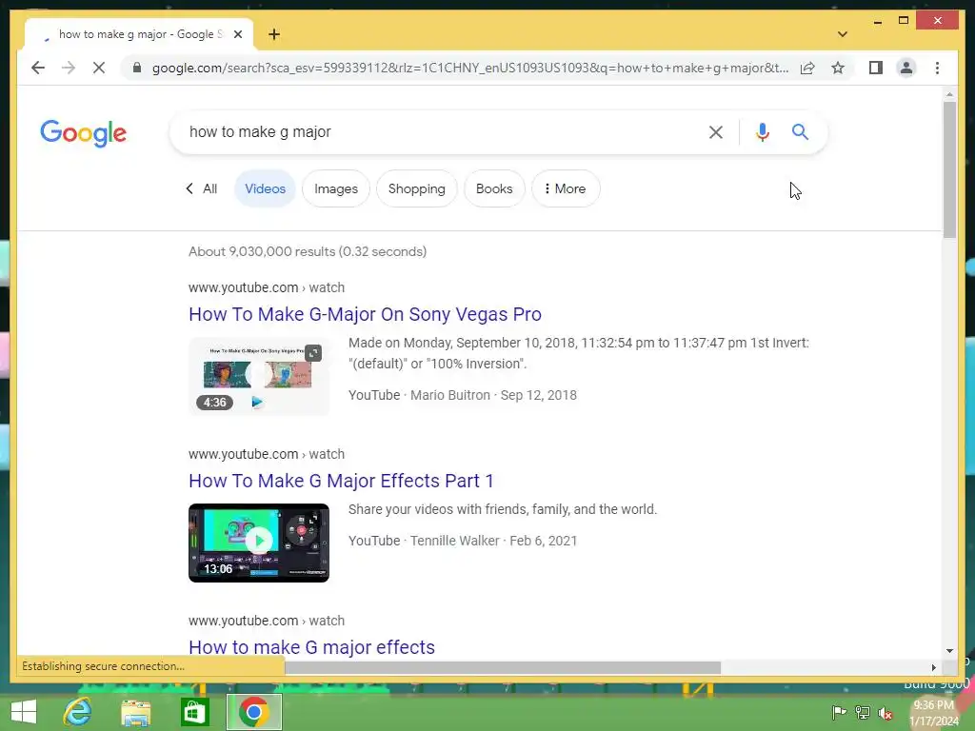The height and width of the screenshot is (731, 975).
Task: Open 'How To Make G Major Effects Part 1'
Action: tap(341, 481)
